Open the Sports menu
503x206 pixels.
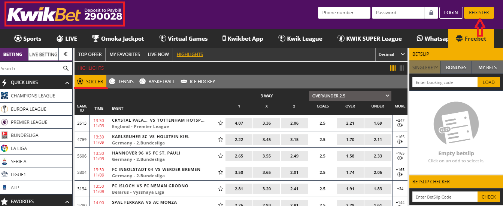(28, 38)
